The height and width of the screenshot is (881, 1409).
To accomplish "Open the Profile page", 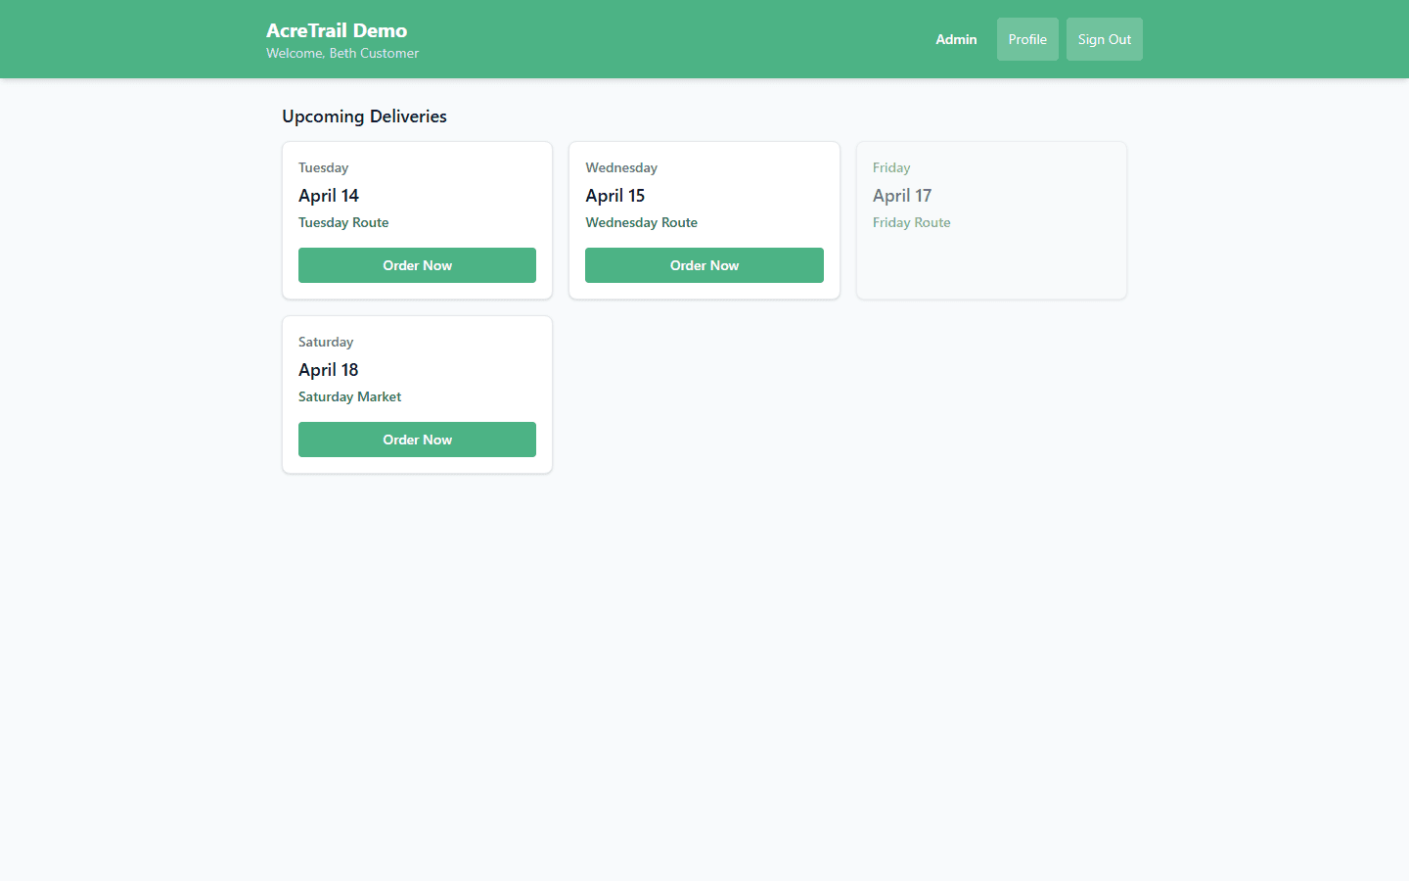I will coord(1027,39).
